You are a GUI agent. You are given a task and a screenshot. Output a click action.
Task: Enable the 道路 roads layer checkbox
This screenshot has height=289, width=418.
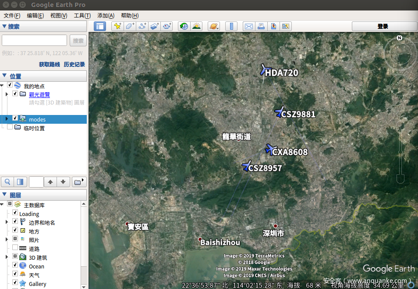15,247
